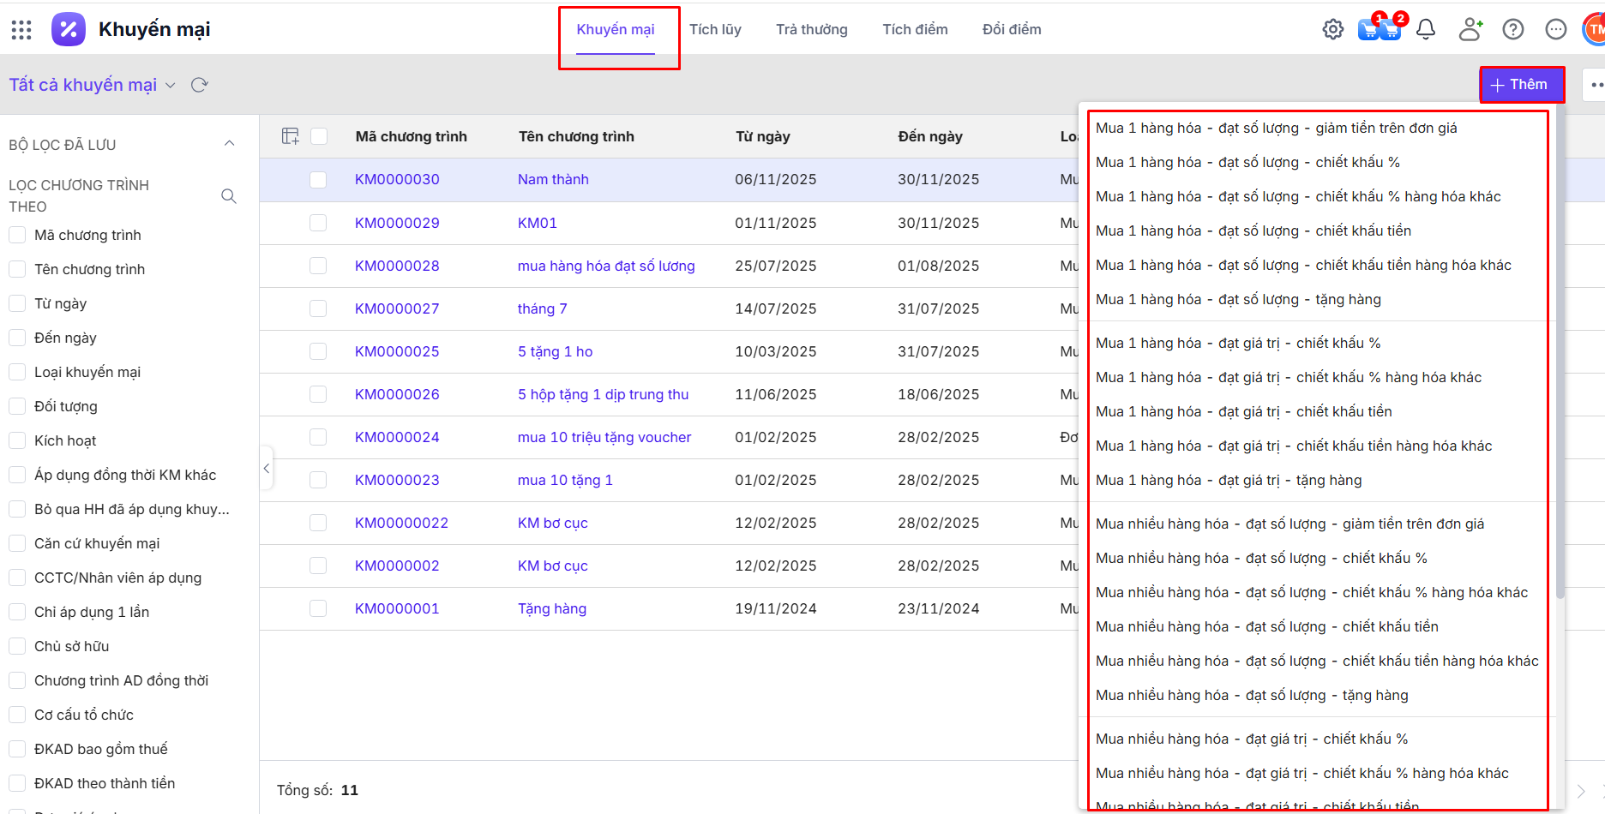Expand the 'Tất cả khuyến mại' dropdown
This screenshot has width=1605, height=814.
pyautogui.click(x=171, y=85)
